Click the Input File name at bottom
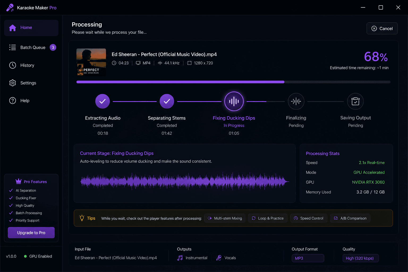Image resolution: width=408 pixels, height=272 pixels. 116,258
